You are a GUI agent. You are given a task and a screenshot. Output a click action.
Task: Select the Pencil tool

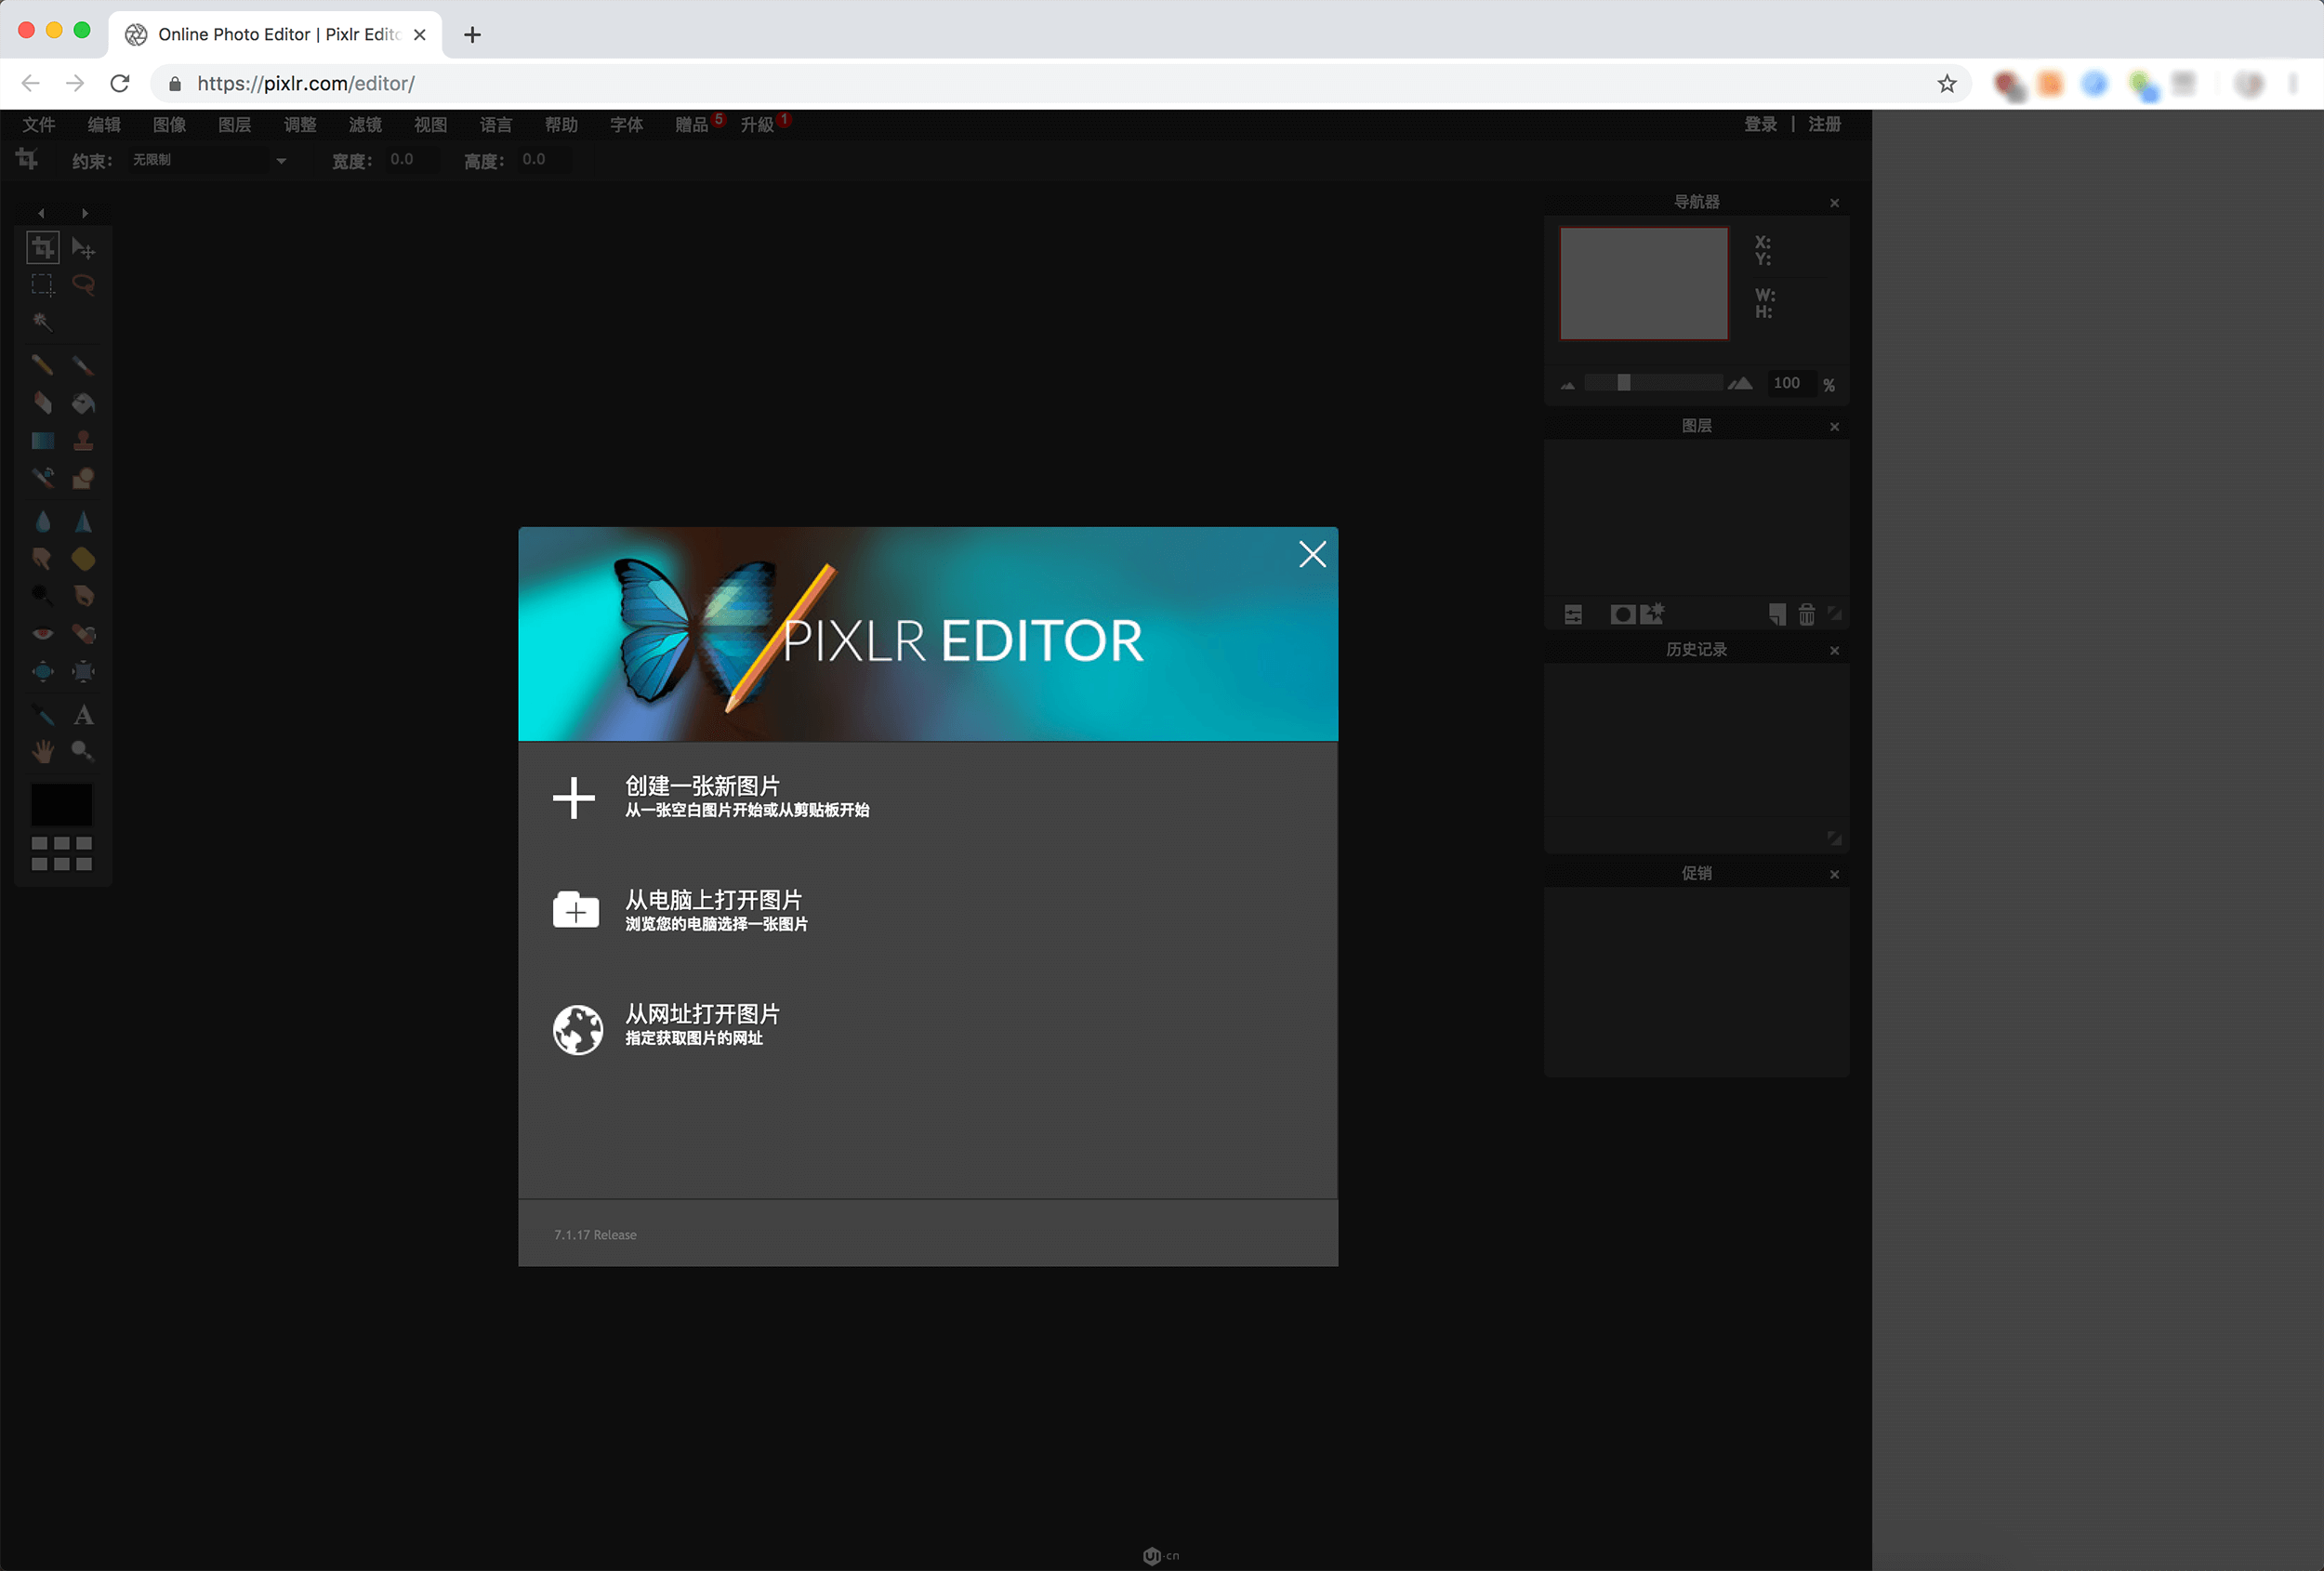point(42,365)
